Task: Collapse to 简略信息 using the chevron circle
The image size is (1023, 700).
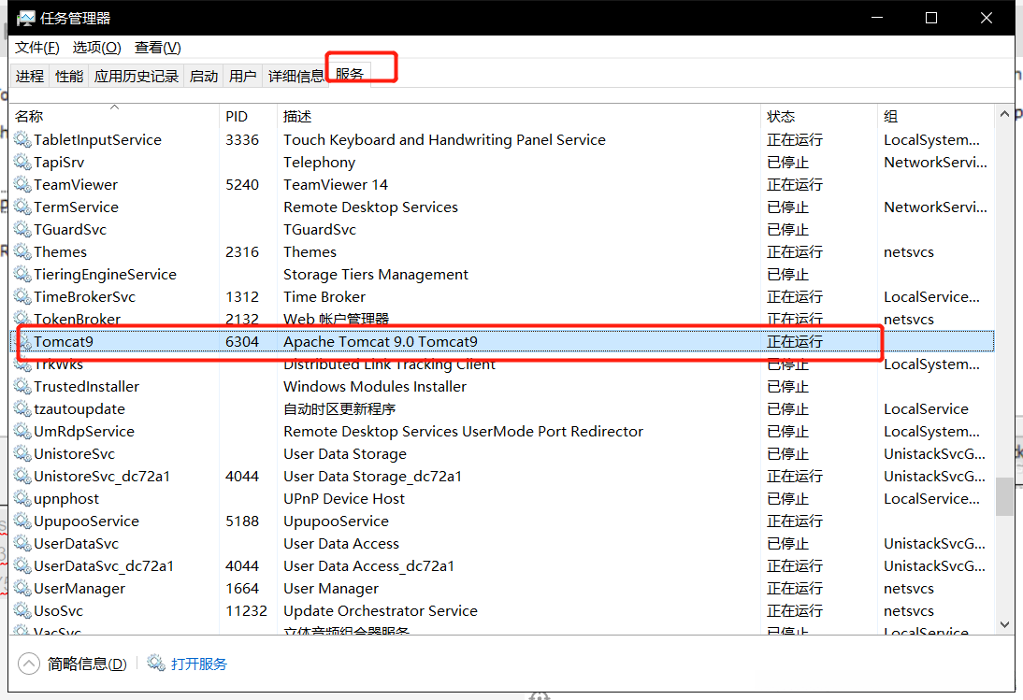Action: pos(29,664)
